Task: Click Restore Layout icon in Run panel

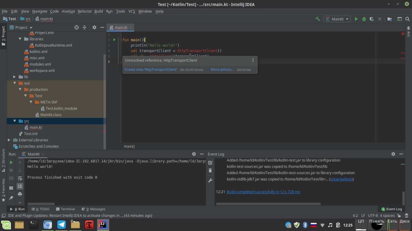Action: [11, 188]
